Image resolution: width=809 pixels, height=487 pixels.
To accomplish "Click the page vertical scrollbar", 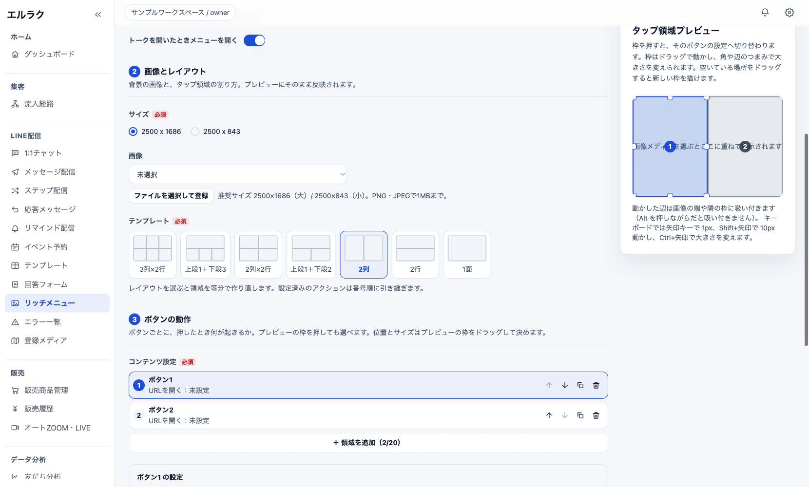I will click(806, 240).
